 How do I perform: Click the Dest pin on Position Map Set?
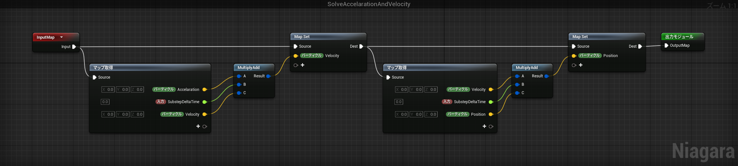pyautogui.click(x=640, y=46)
